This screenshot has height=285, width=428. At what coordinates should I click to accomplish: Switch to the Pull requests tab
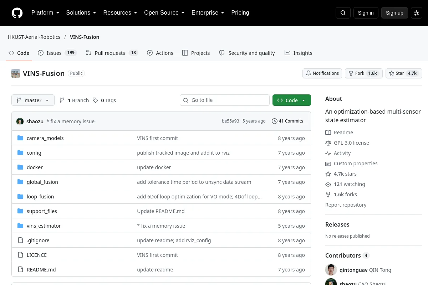(112, 53)
